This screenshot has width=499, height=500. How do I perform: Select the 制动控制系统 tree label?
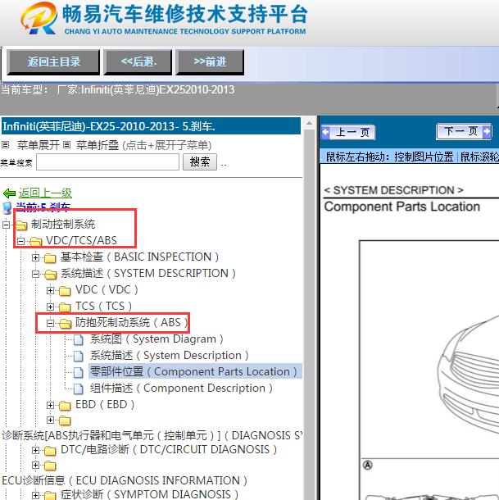(63, 225)
